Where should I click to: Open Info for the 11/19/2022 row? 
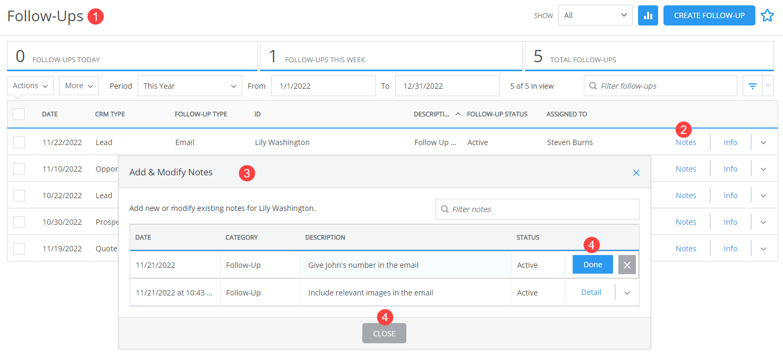(730, 249)
